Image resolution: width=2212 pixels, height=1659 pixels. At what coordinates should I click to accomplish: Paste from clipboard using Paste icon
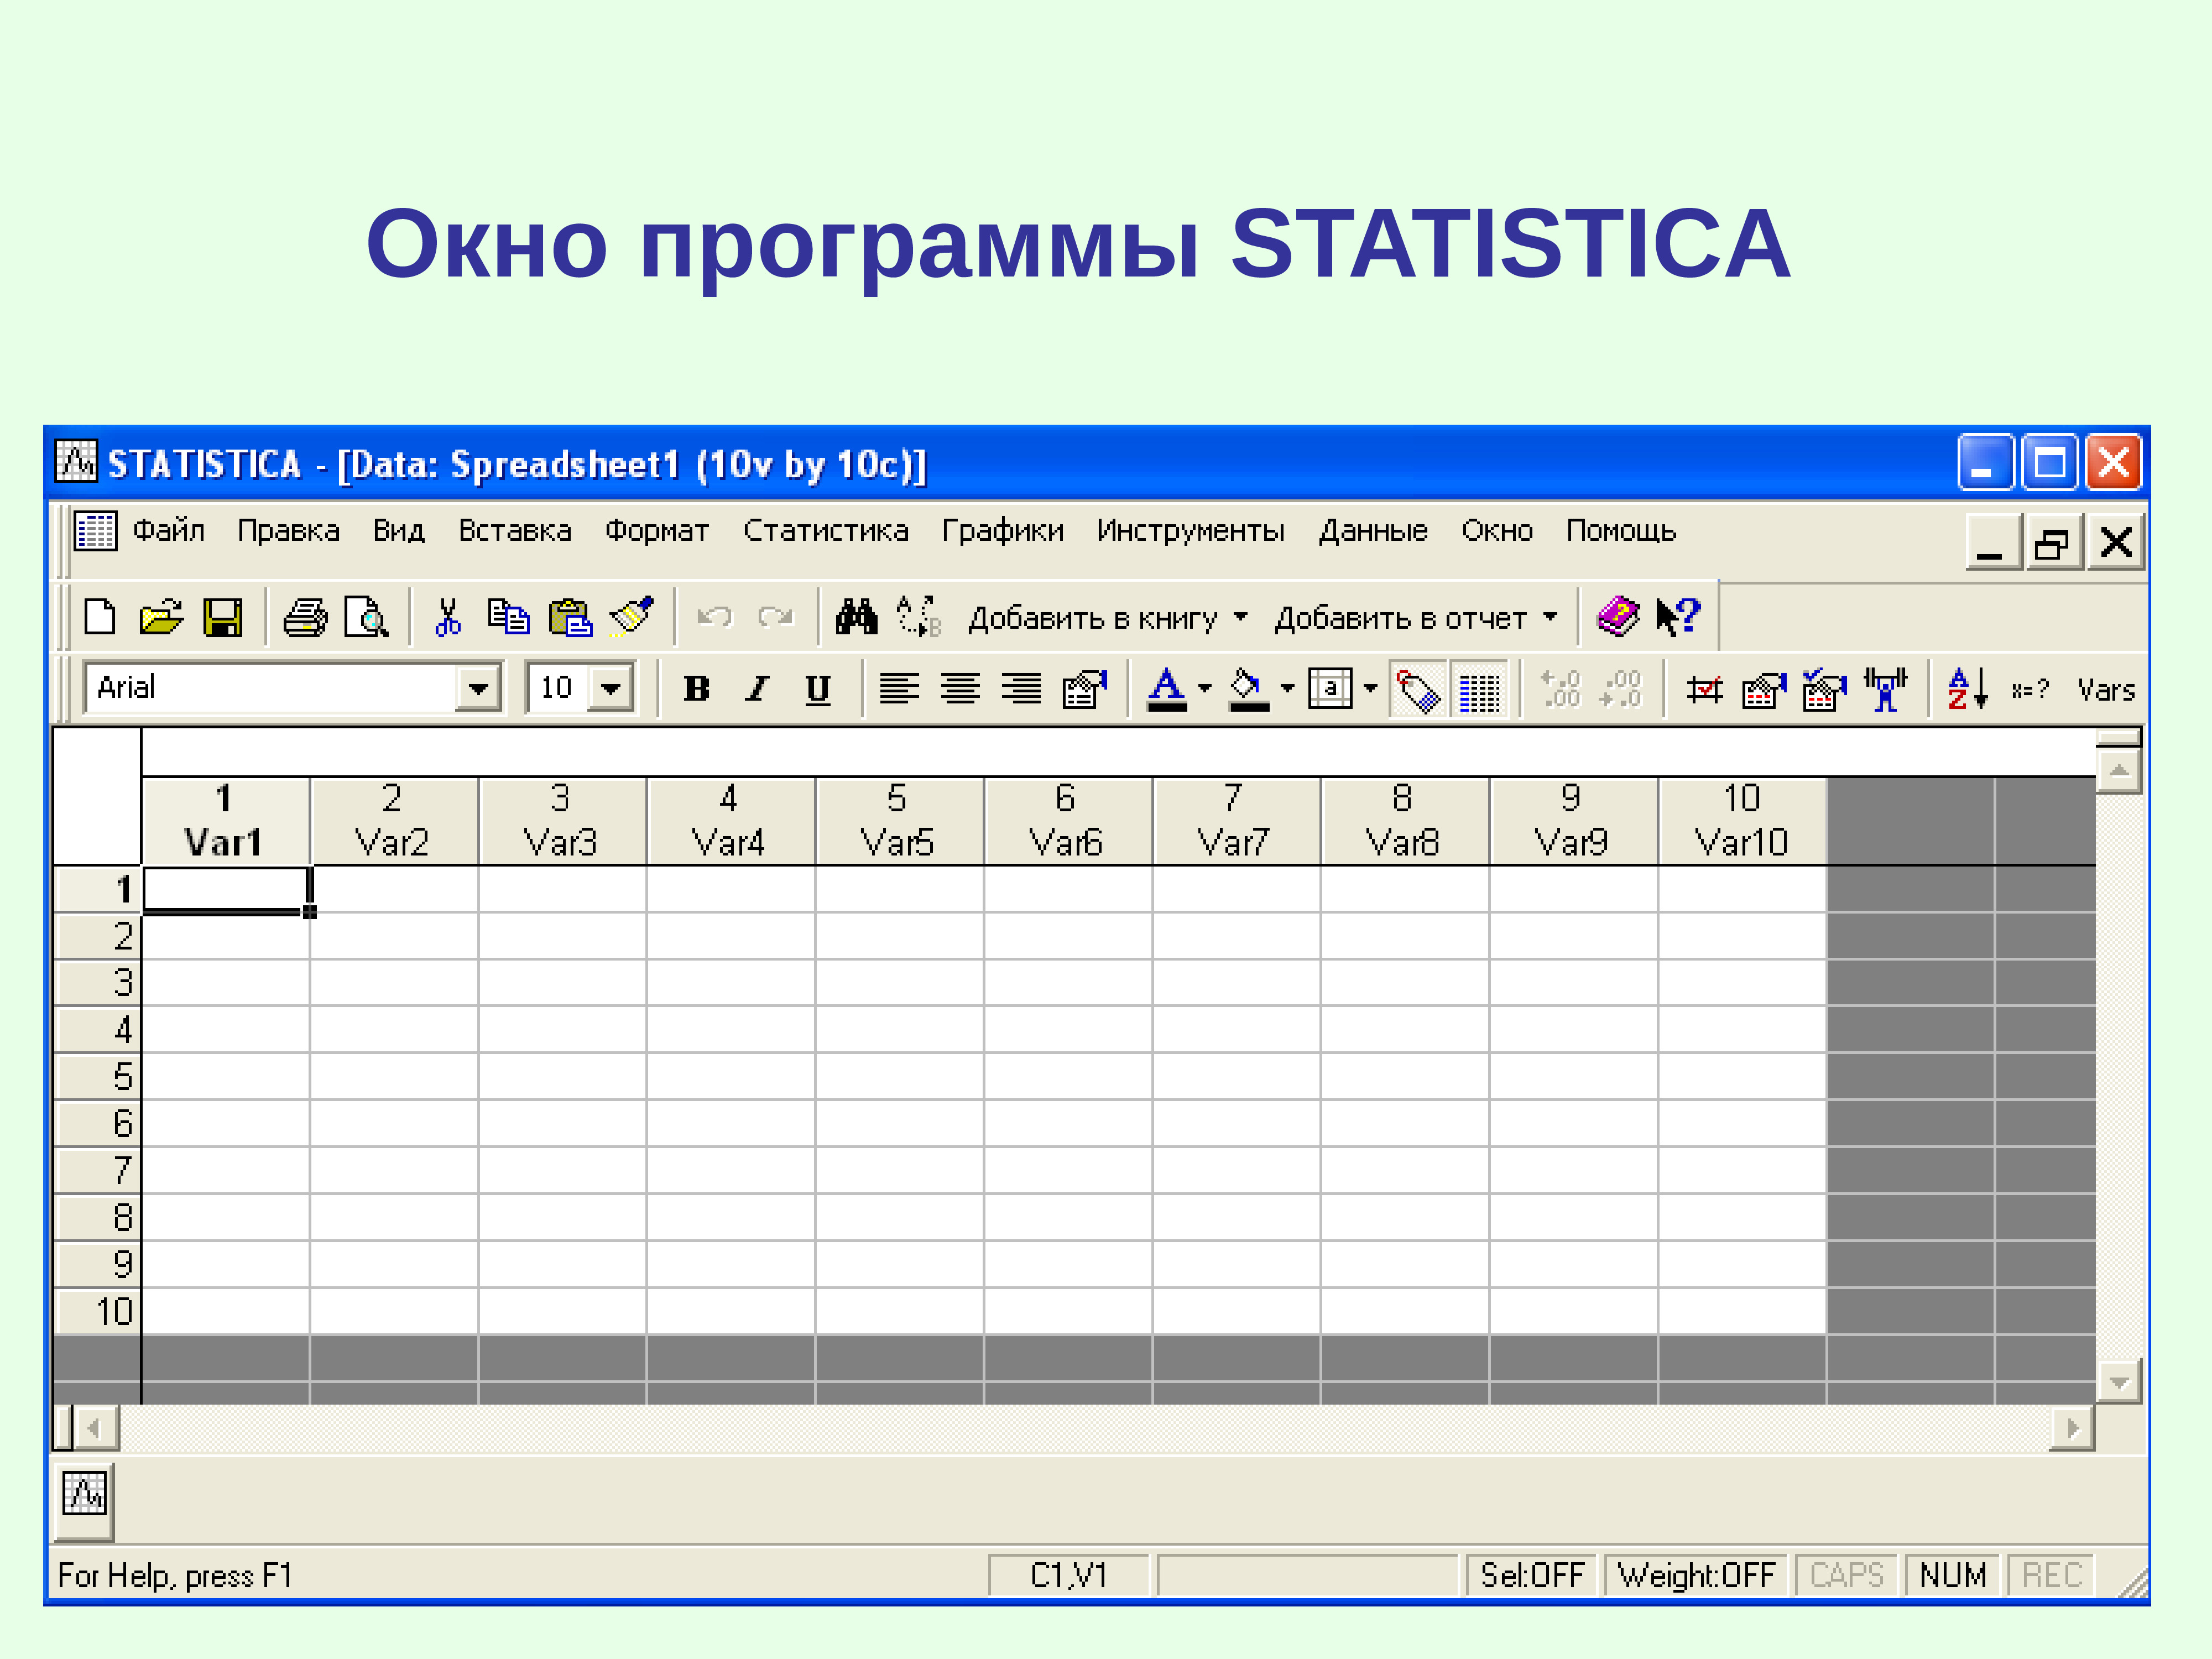[570, 617]
